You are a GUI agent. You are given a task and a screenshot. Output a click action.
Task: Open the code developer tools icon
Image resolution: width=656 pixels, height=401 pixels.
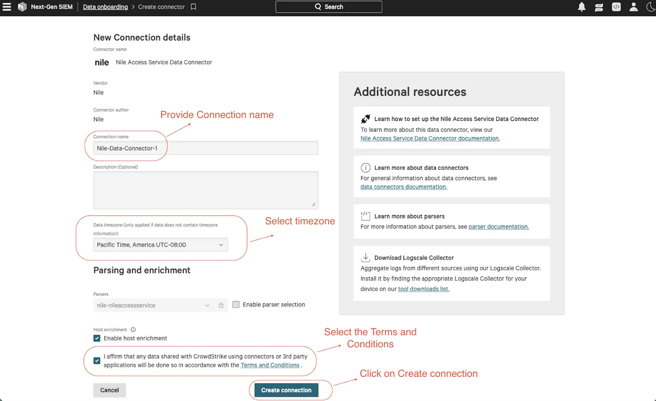tap(616, 7)
